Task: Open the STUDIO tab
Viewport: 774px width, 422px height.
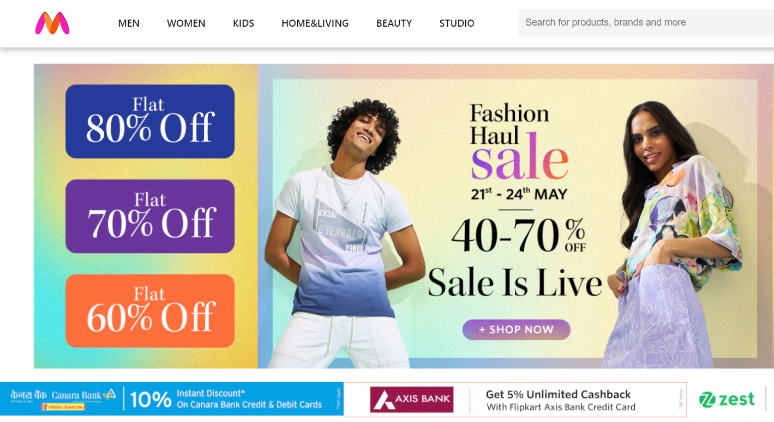Action: tap(457, 23)
